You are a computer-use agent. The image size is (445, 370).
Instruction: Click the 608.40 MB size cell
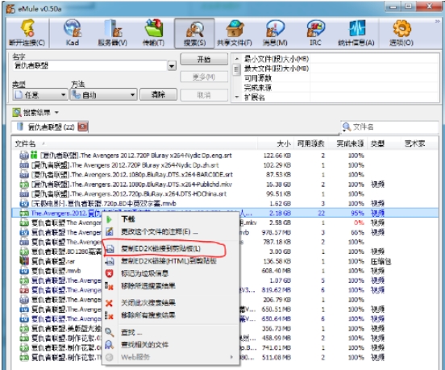pos(277,271)
